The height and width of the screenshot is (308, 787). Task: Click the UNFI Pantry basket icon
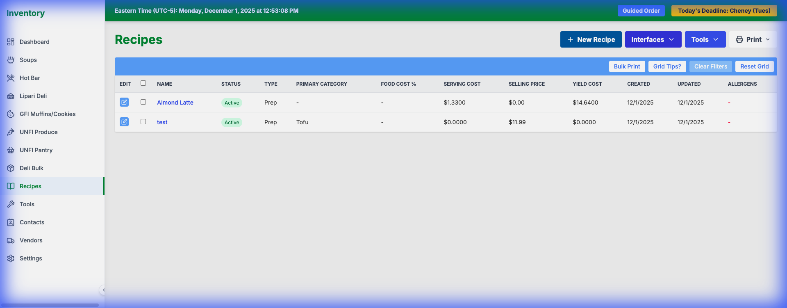[x=11, y=150]
